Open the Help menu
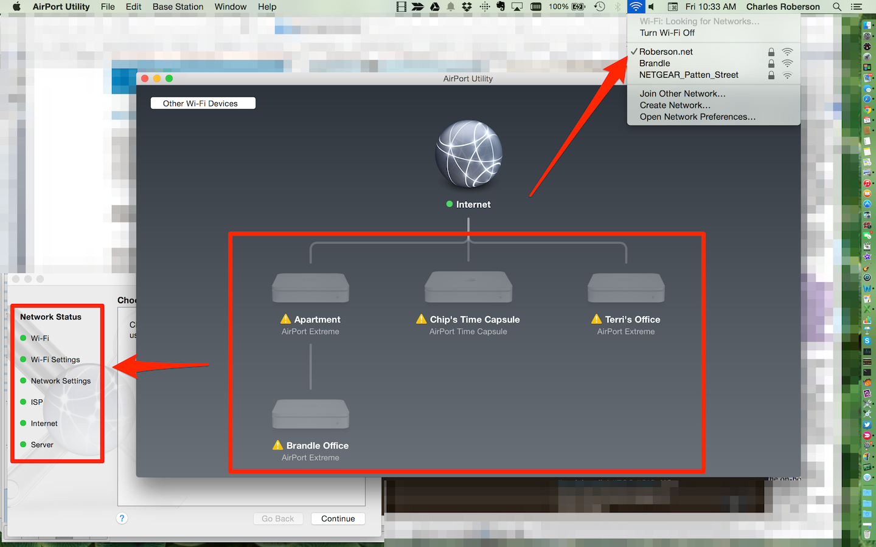This screenshot has width=876, height=547. 267,7
